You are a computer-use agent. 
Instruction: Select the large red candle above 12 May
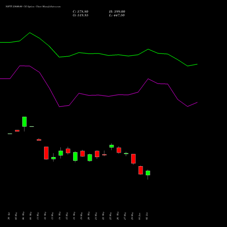tap(46, 153)
